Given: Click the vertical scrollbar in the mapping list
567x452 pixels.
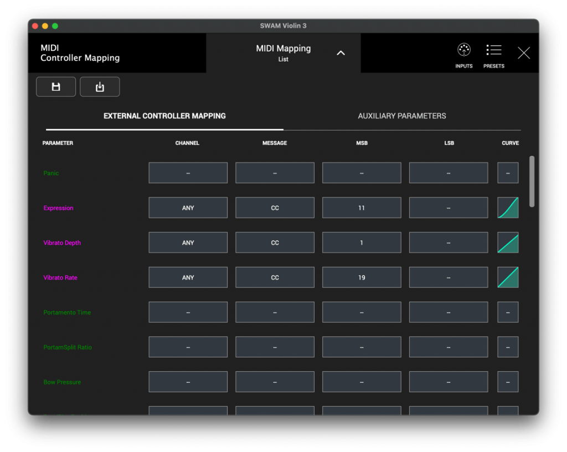Looking at the screenshot, I should coord(532,181).
